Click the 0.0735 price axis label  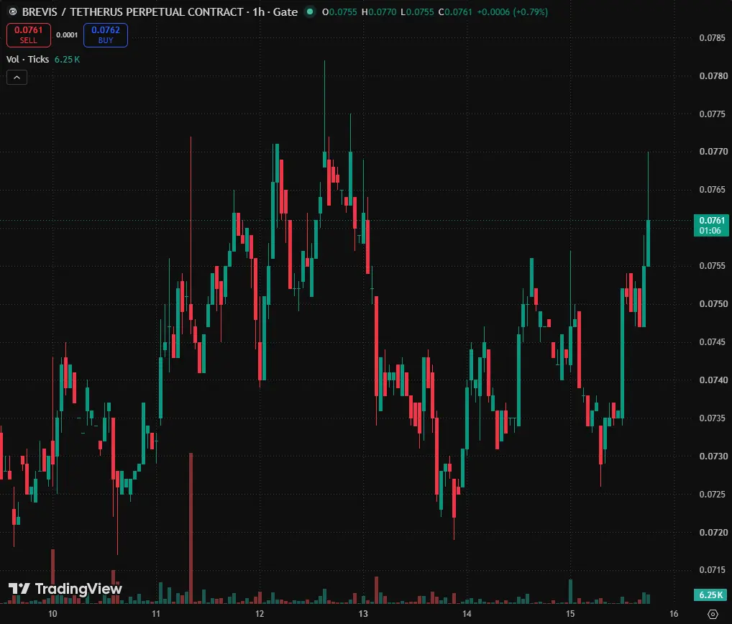pyautogui.click(x=713, y=418)
